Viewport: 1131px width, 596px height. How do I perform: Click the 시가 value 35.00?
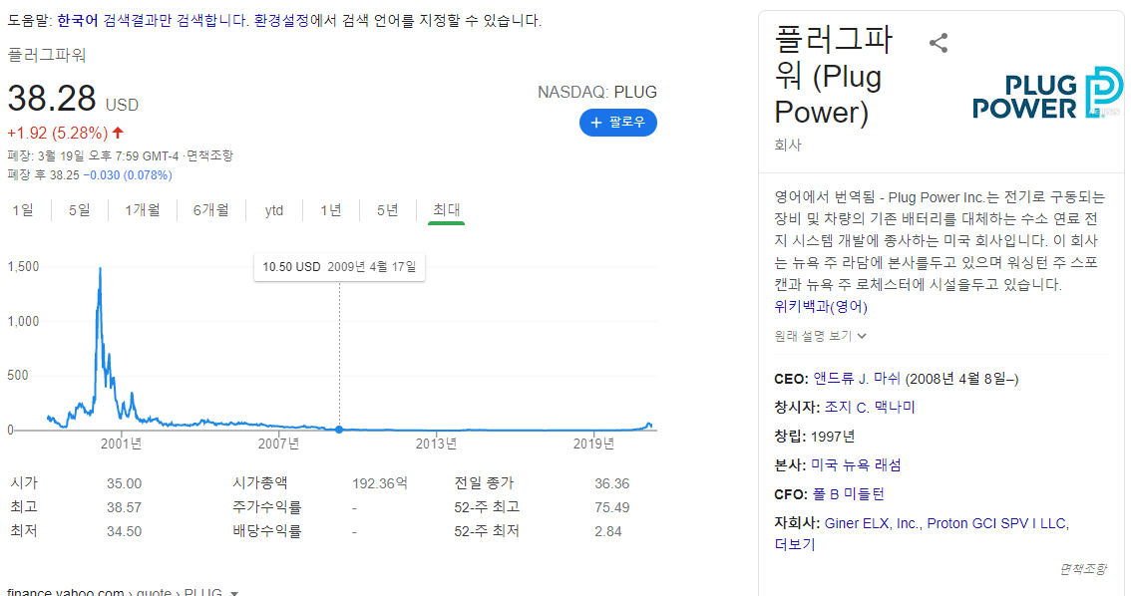point(124,483)
